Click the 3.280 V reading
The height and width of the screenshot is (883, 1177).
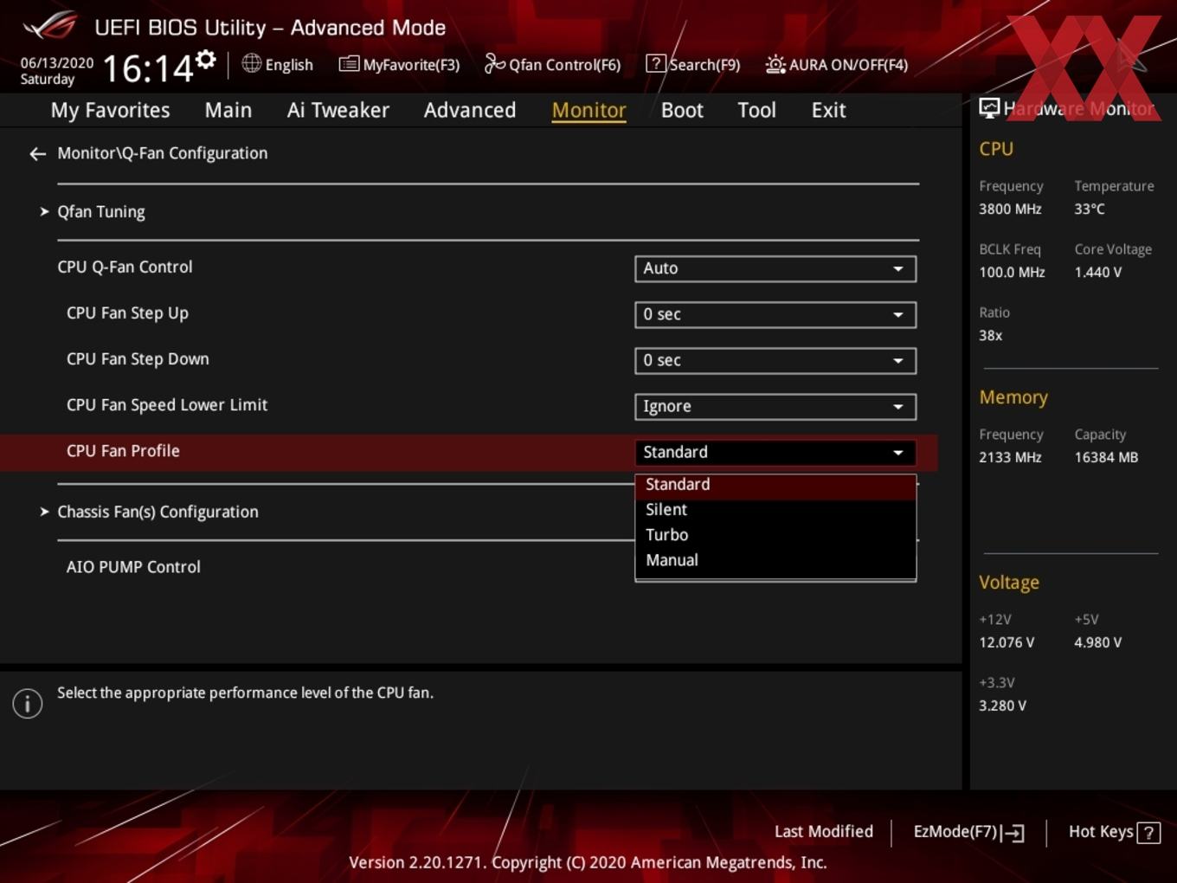click(x=1002, y=706)
